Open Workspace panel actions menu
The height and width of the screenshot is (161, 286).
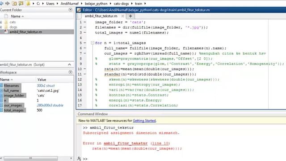point(71,72)
